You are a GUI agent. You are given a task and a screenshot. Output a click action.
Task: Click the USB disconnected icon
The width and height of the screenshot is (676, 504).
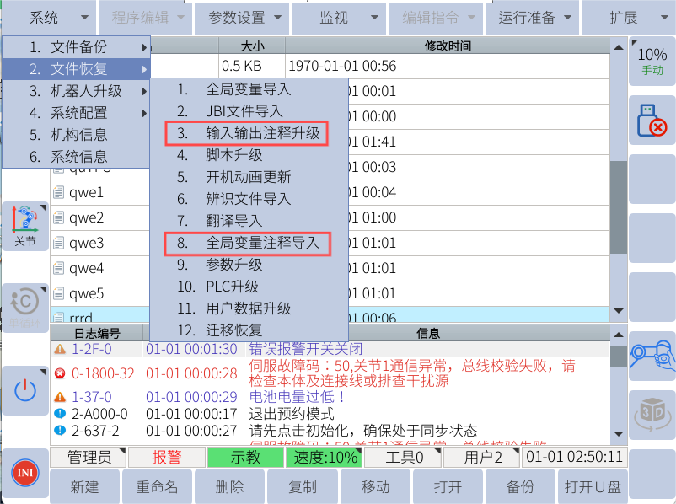click(x=652, y=120)
